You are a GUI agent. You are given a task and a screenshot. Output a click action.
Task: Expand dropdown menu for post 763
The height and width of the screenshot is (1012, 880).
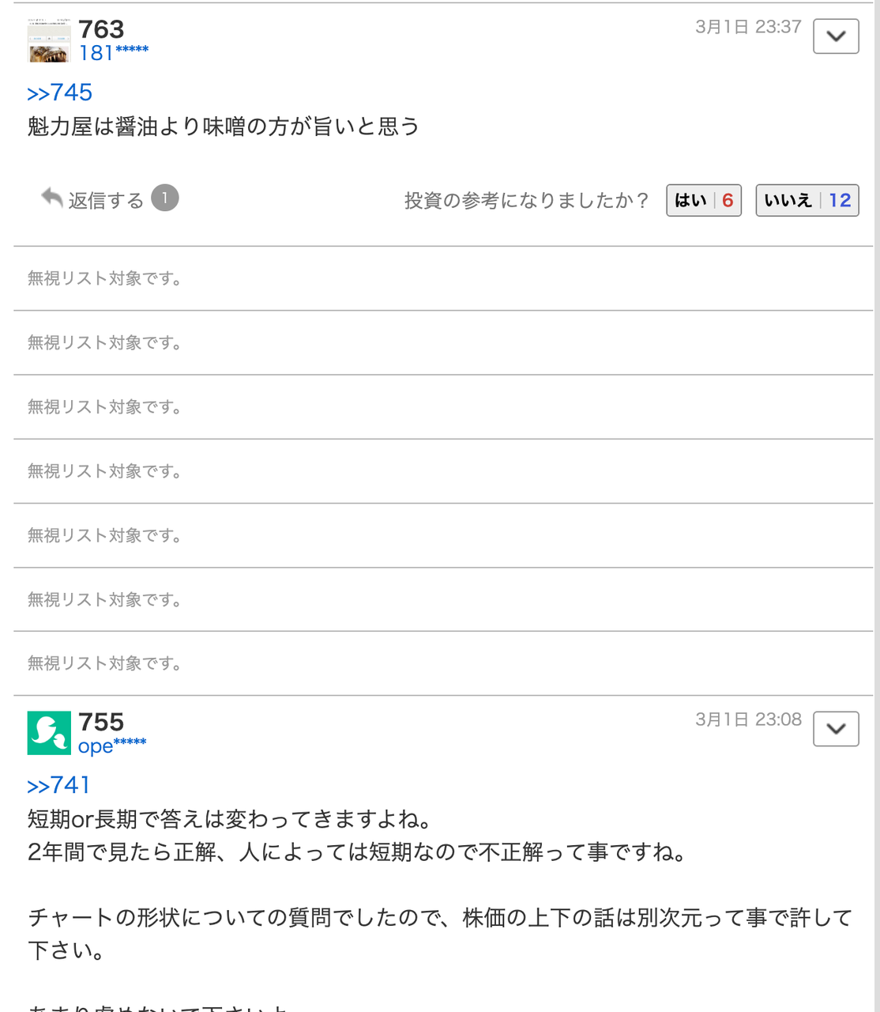pos(836,36)
